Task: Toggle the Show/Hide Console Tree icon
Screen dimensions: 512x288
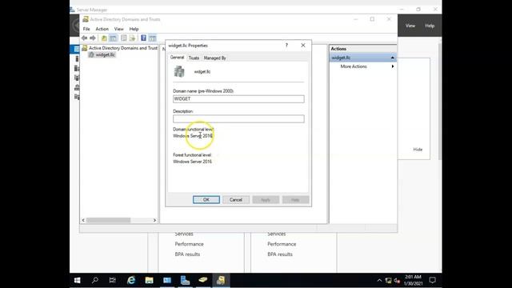Action: [x=113, y=38]
